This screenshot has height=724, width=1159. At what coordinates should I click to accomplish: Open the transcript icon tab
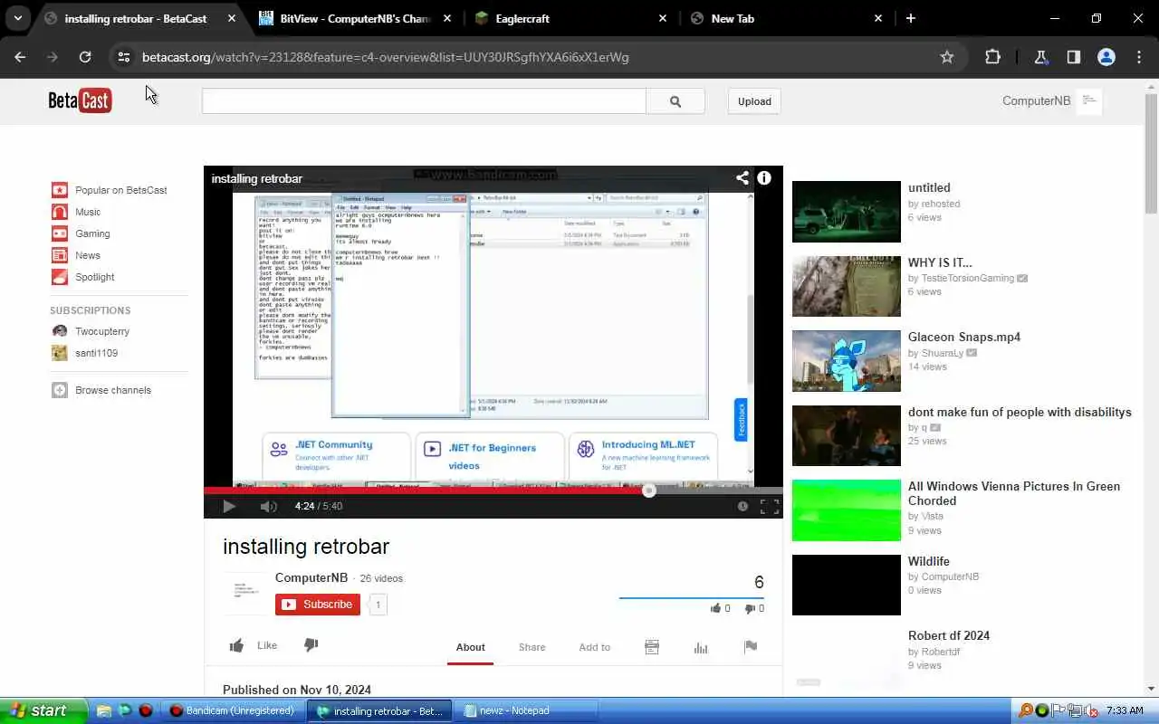(x=651, y=647)
